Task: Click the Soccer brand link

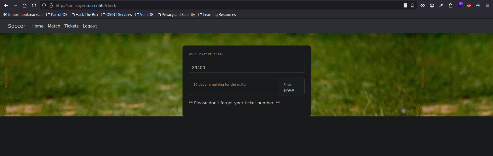Action: [x=17, y=26]
